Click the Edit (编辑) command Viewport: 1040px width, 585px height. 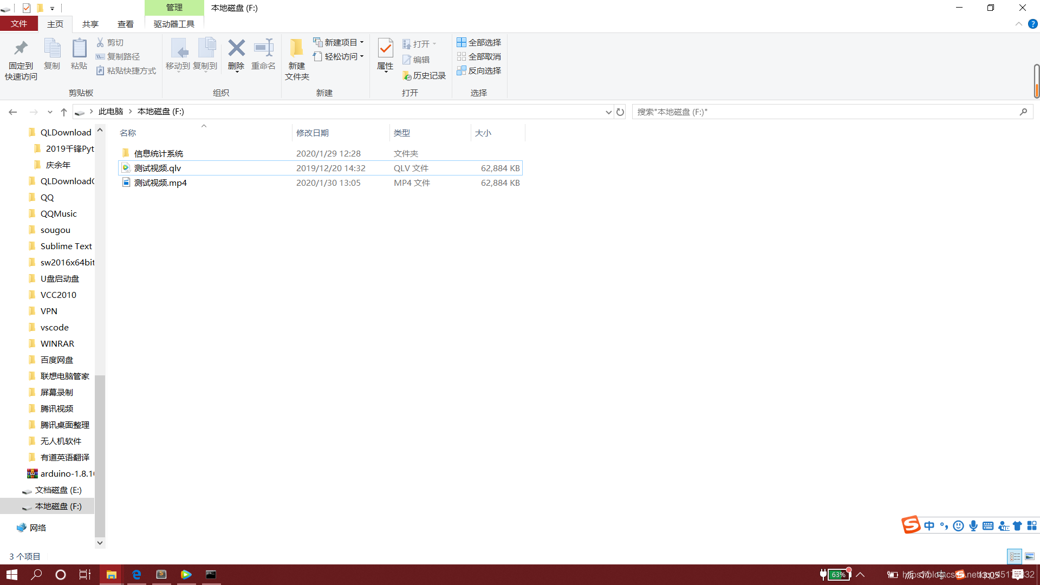(x=416, y=60)
